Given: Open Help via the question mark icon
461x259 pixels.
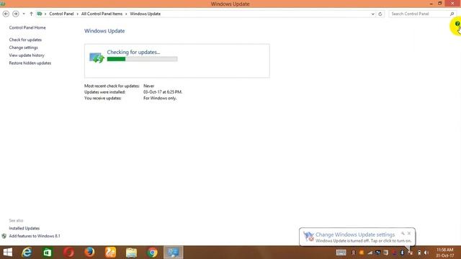Looking at the screenshot, I should pos(457,24).
